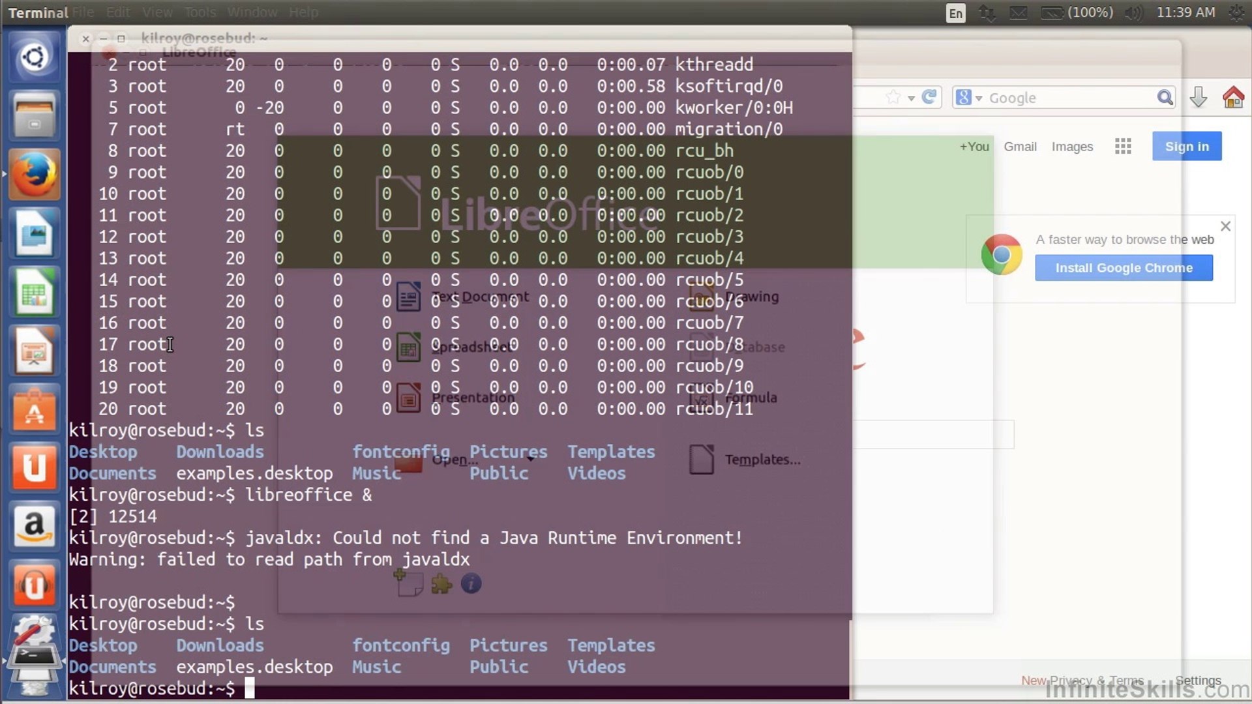Bookmark page with Firefox star icon
1252x704 pixels.
click(893, 98)
